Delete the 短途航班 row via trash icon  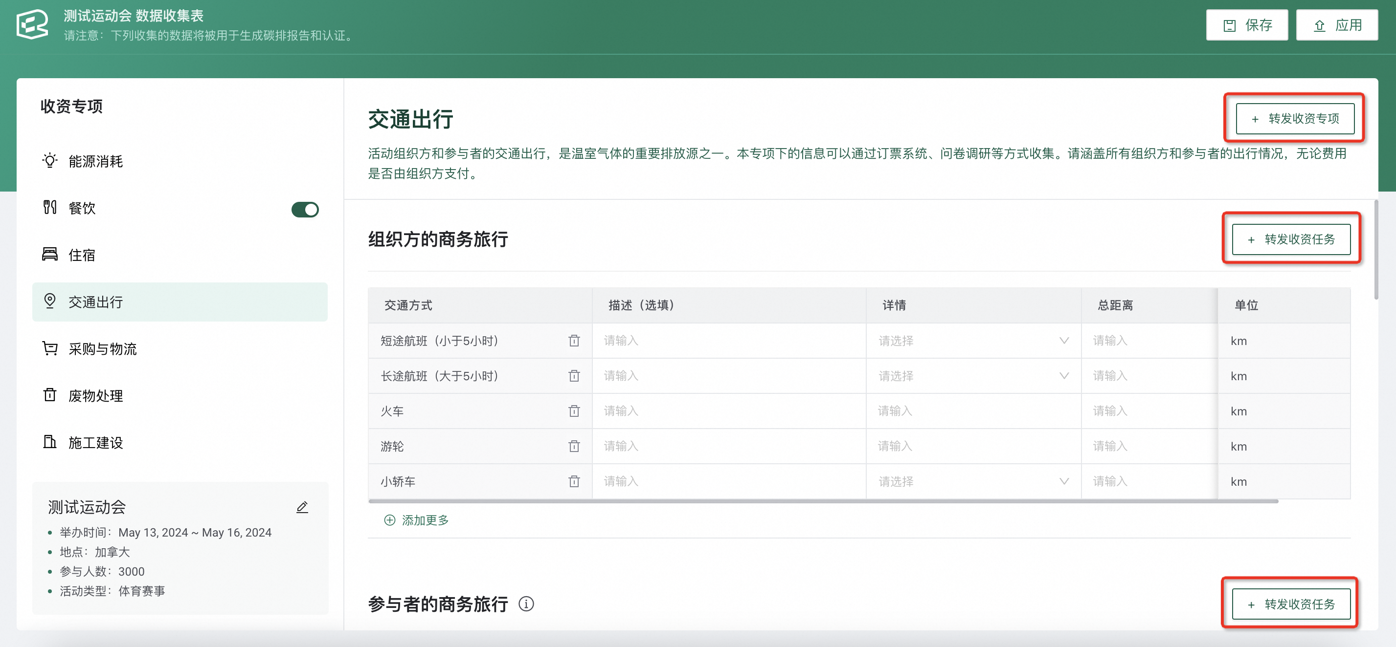tap(574, 341)
